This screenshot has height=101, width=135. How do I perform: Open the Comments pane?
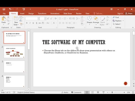(x=76, y=92)
